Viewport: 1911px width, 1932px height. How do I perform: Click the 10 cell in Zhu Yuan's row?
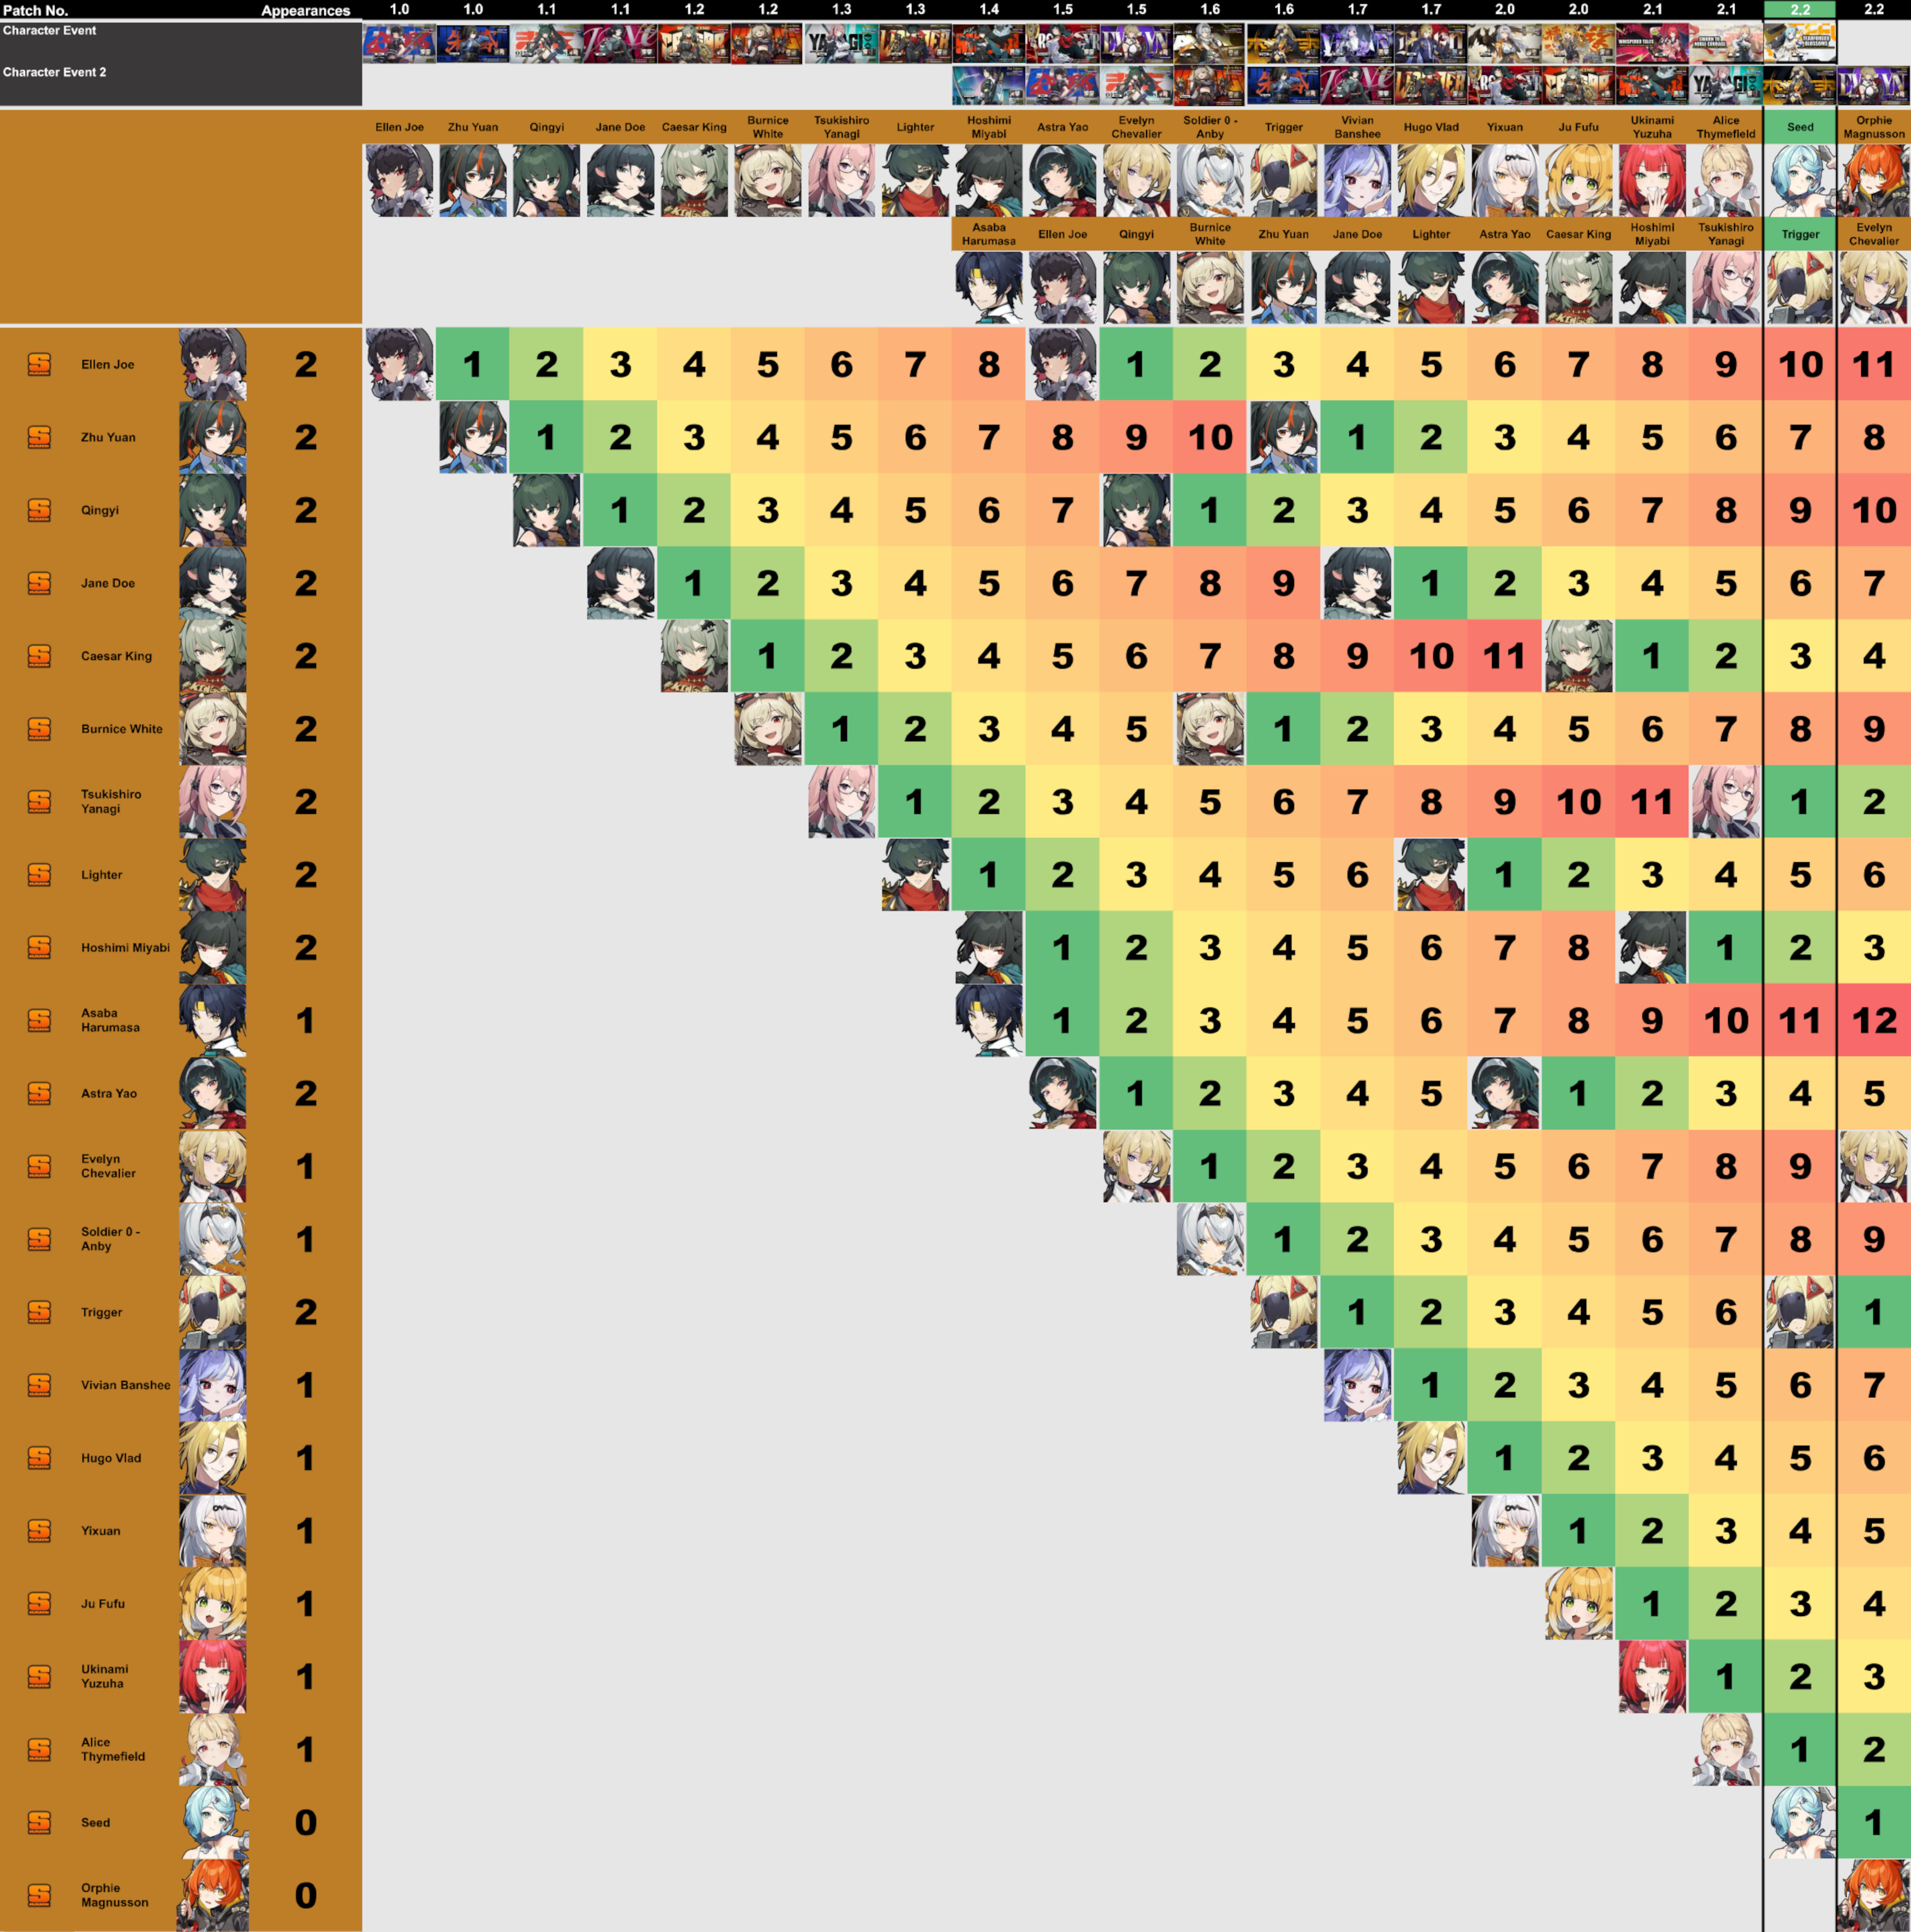point(1209,437)
